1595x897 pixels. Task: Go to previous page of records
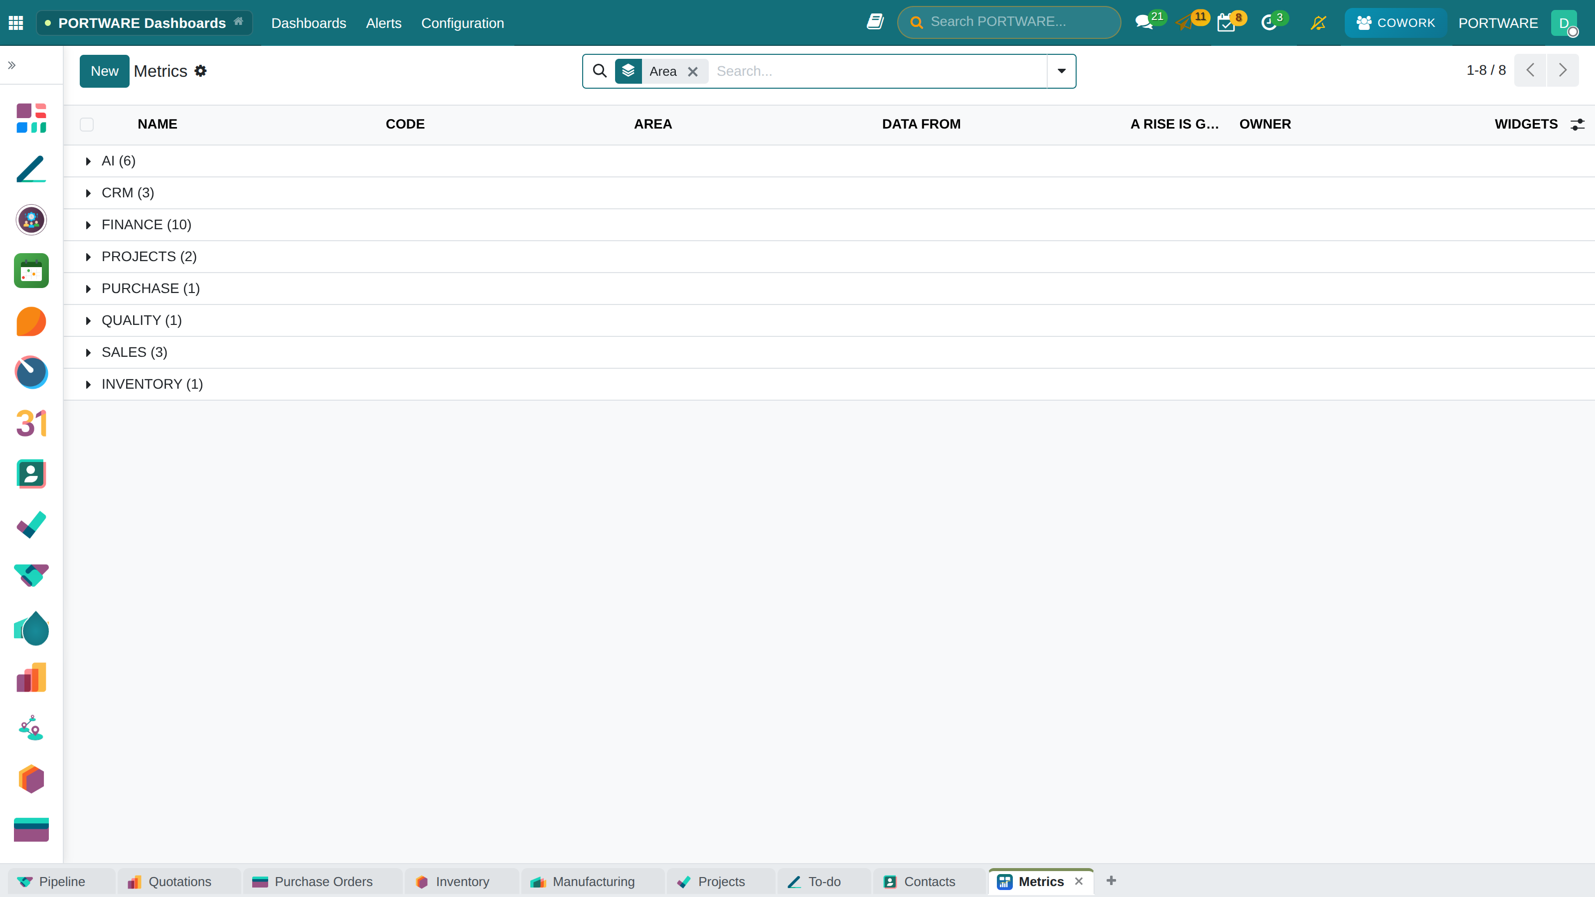click(x=1530, y=70)
